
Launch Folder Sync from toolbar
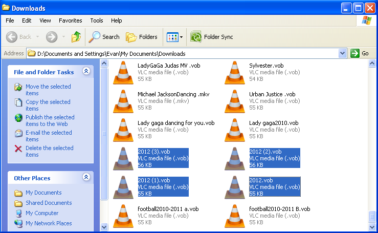click(212, 37)
